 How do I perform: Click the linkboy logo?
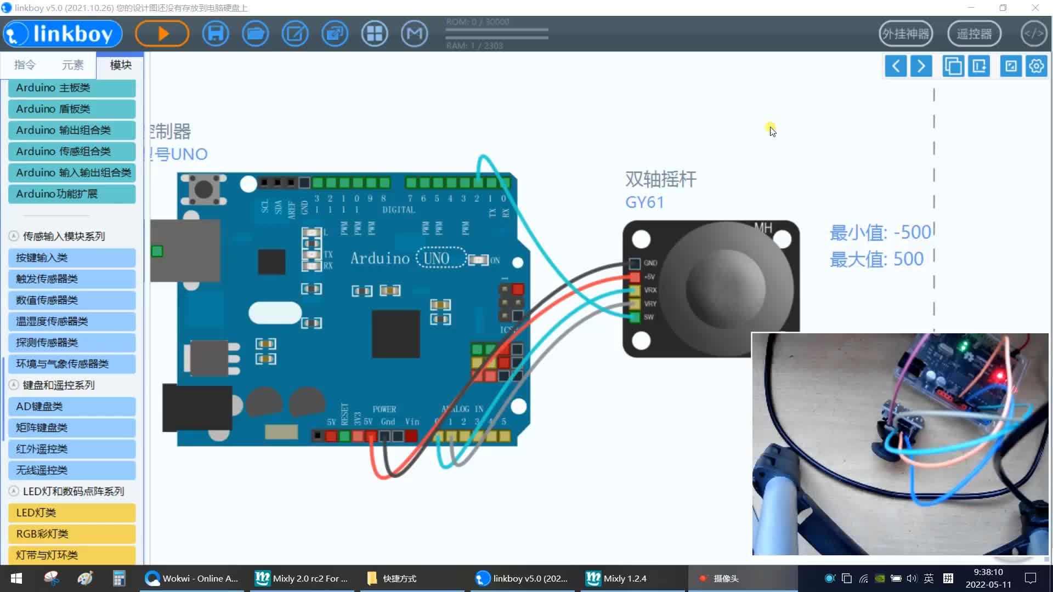coord(63,34)
